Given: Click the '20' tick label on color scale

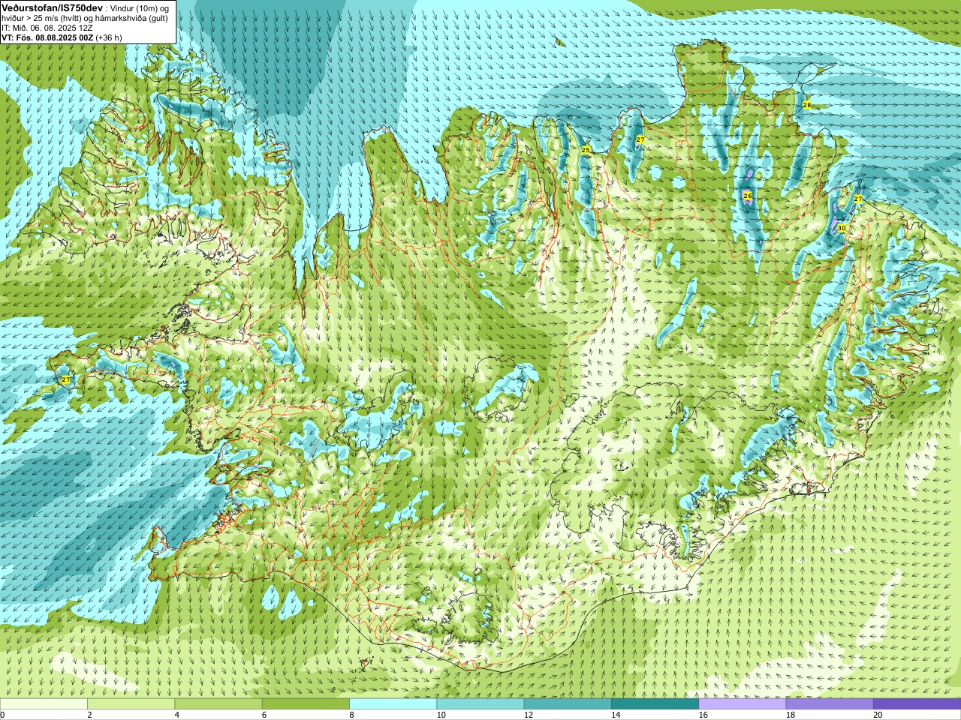Looking at the screenshot, I should point(878,715).
